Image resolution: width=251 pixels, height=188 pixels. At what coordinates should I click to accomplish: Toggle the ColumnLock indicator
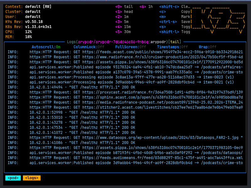89,47
